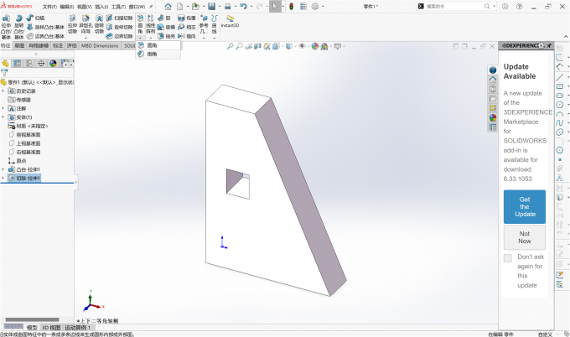Open the dropdown arrow next to the Save icon
The image size is (570, 337).
click(x=219, y=6)
